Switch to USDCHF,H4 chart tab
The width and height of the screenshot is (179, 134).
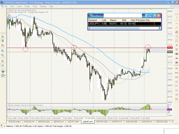(117, 122)
